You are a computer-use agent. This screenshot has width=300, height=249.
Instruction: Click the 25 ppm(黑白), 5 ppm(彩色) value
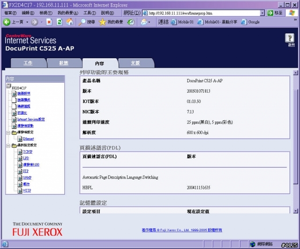click(210, 122)
